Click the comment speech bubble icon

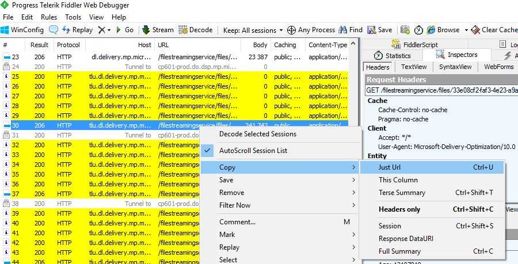tap(54, 30)
